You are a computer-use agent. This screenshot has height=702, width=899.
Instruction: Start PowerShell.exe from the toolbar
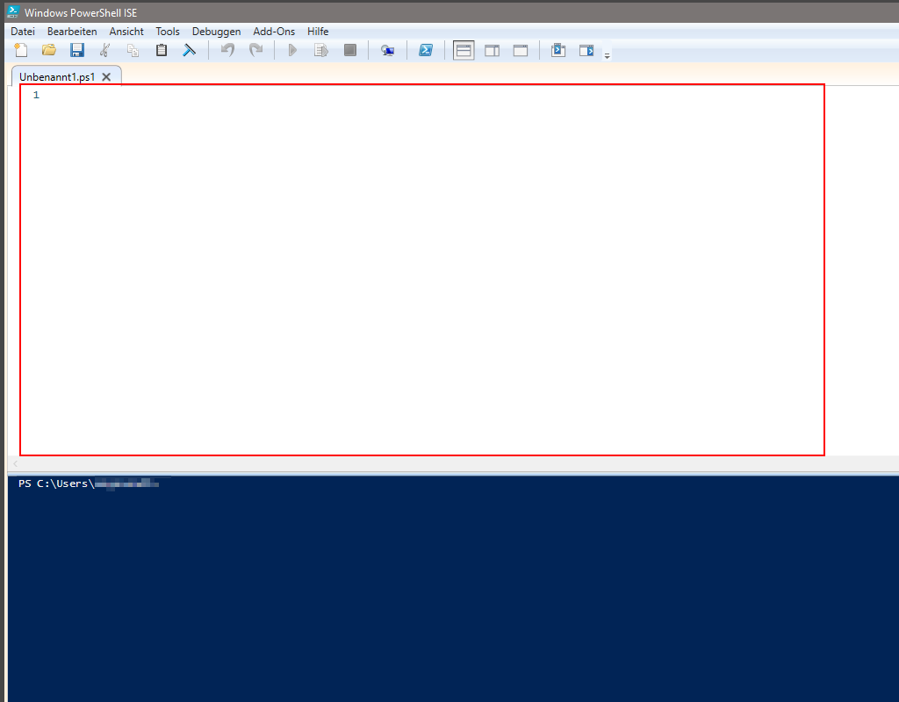426,50
